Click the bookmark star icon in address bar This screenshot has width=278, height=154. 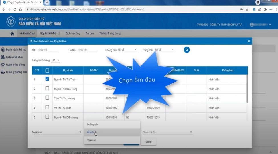point(247,9)
